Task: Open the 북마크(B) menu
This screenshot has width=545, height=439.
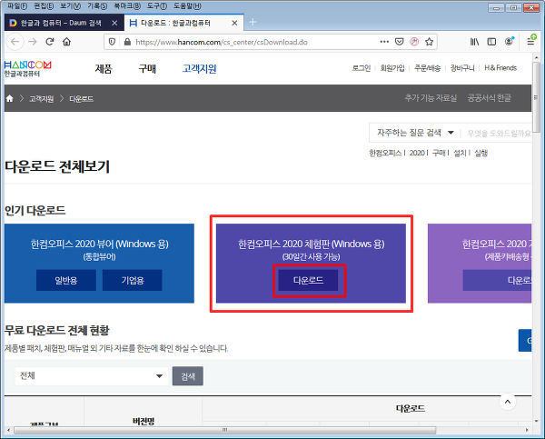Action: [127, 6]
